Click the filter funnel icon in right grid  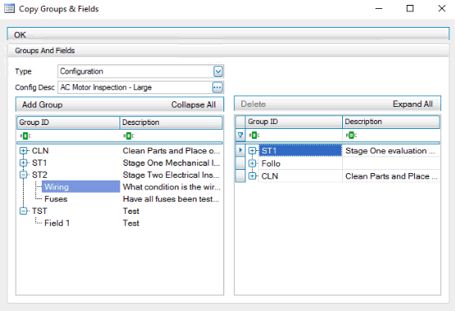coord(241,136)
